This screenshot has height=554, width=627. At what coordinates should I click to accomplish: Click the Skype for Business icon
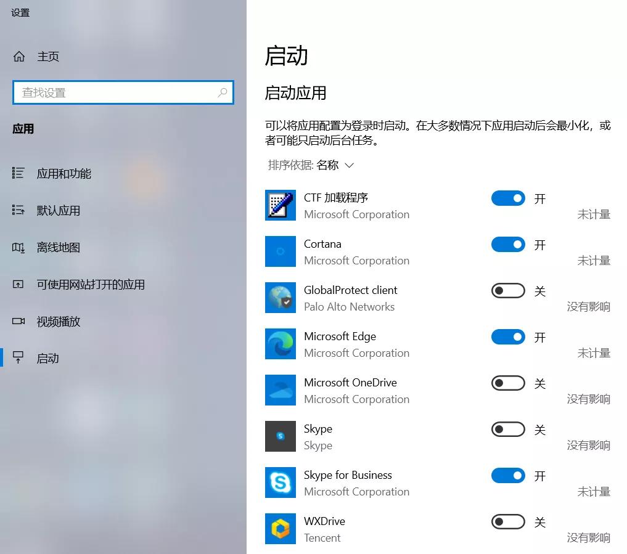pos(281,483)
